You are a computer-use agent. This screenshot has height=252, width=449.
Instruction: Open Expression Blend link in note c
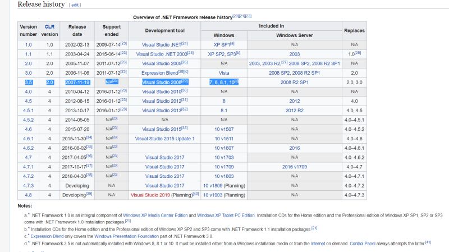pyautogui.click(x=47, y=236)
